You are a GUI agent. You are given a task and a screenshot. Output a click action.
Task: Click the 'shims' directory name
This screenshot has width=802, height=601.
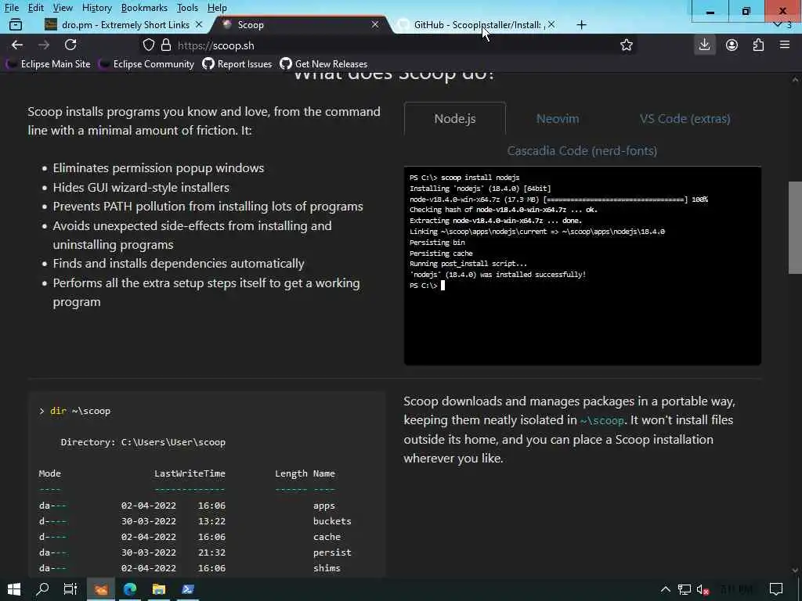327,568
